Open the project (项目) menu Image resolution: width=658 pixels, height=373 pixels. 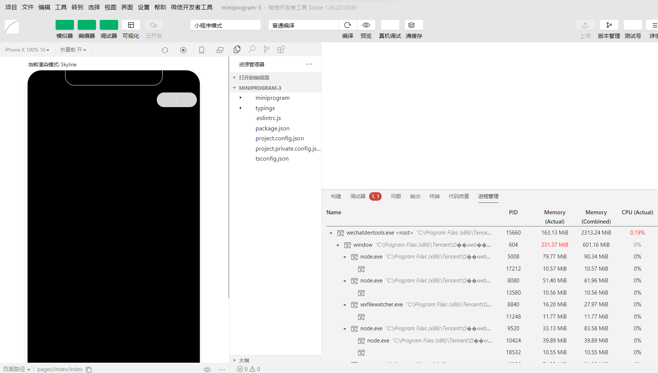pos(11,7)
